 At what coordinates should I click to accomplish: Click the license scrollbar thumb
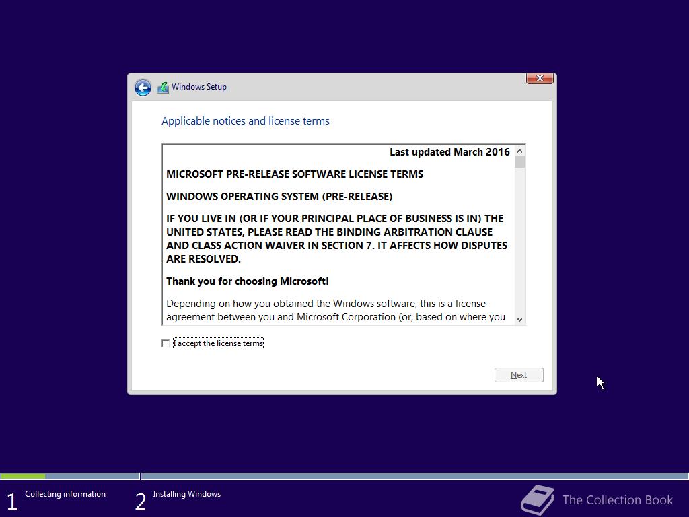tap(520, 162)
